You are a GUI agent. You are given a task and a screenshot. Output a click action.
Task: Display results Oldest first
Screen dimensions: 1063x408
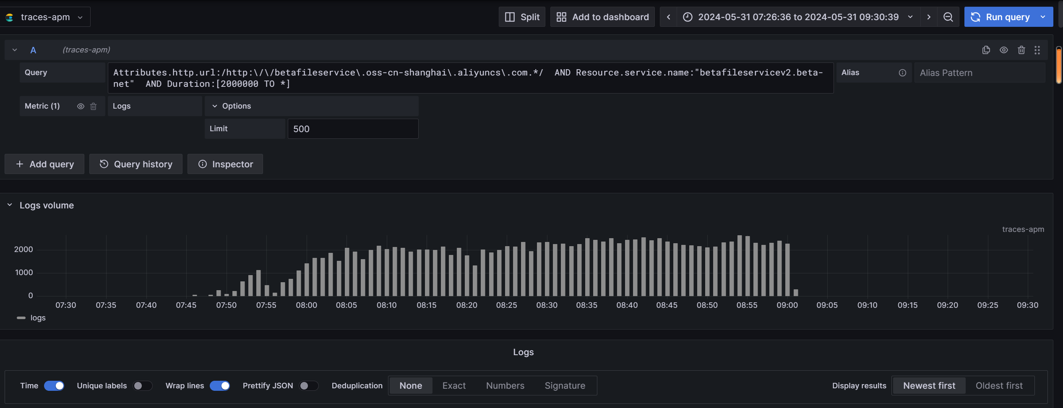pos(999,386)
